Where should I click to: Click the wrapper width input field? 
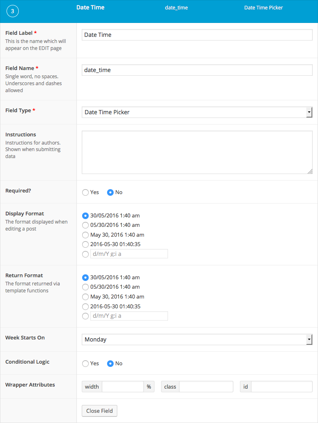click(x=123, y=387)
